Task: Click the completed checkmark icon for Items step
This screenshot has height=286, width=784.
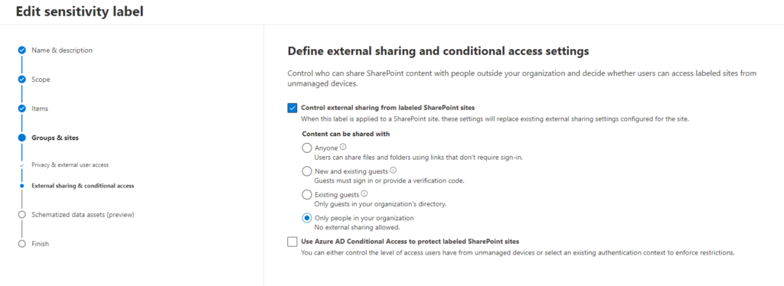Action: (x=21, y=109)
